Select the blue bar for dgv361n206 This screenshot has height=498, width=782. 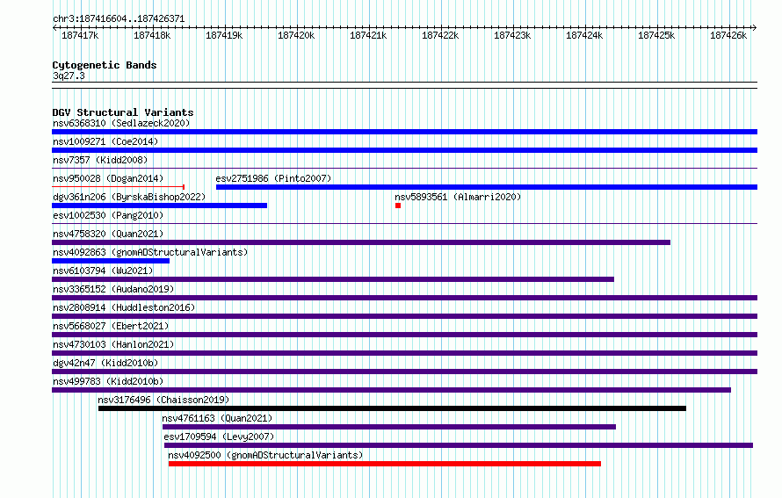(160, 206)
